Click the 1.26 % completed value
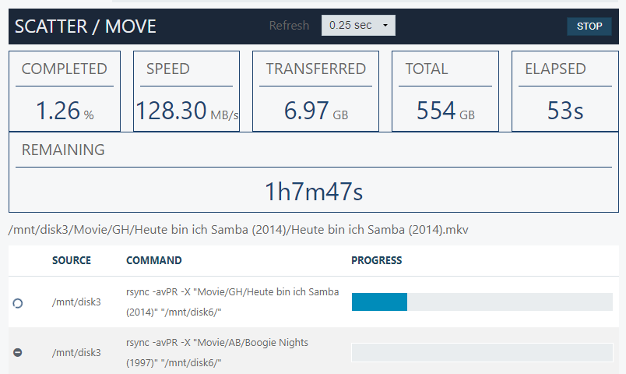Image resolution: width=626 pixels, height=374 pixels. [x=65, y=111]
